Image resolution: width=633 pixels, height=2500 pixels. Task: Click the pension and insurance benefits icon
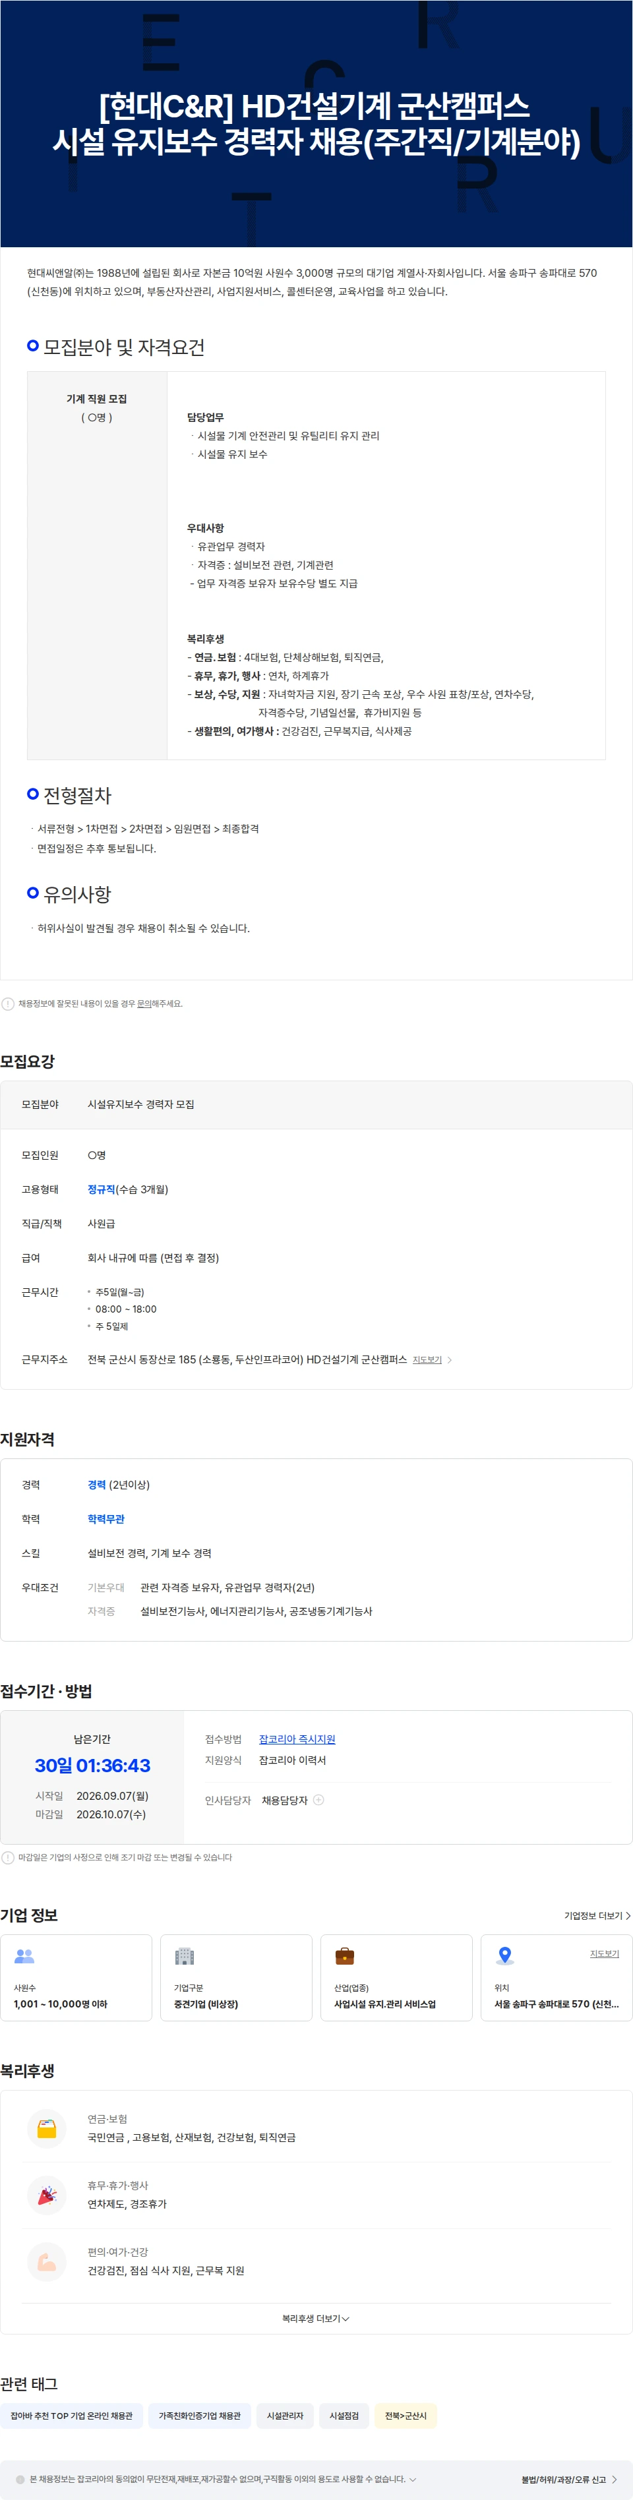[47, 2128]
